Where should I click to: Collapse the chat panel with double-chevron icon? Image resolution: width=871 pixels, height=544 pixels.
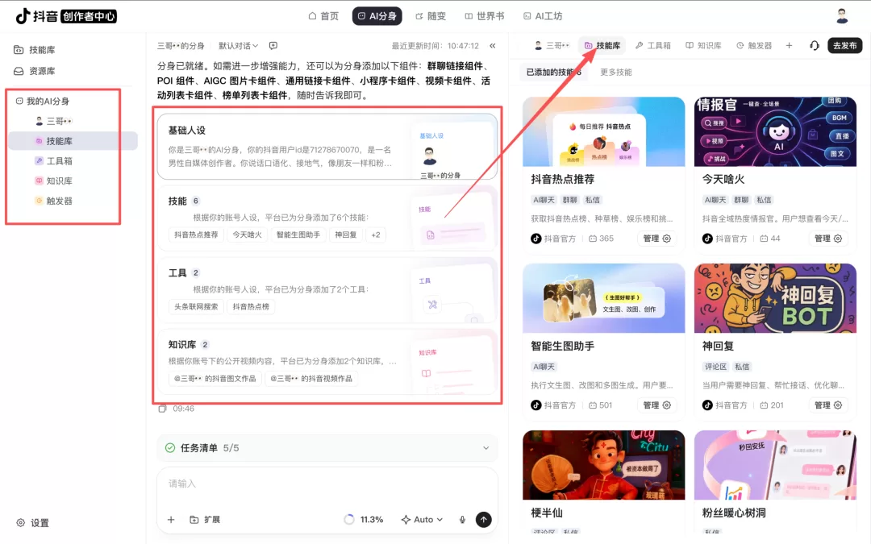coord(492,45)
